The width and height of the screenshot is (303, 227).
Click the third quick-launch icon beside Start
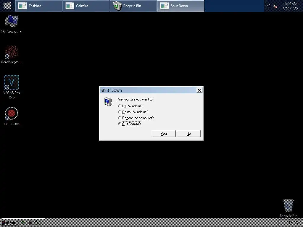[36, 223]
